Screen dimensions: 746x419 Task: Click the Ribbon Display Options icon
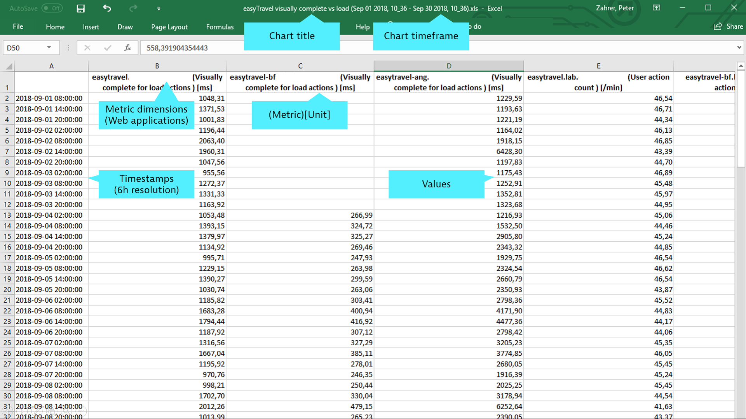tap(656, 8)
